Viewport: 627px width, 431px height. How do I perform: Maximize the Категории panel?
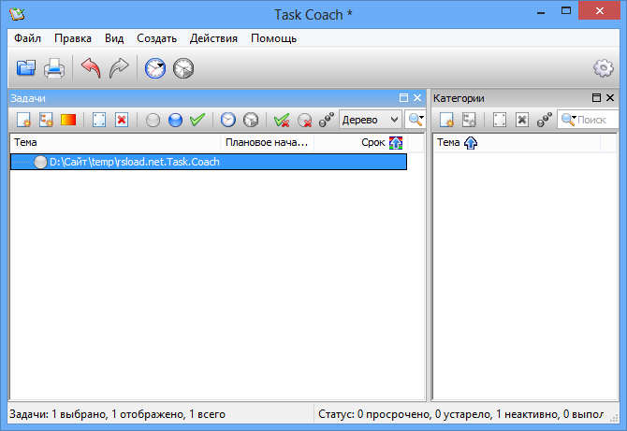pos(596,98)
